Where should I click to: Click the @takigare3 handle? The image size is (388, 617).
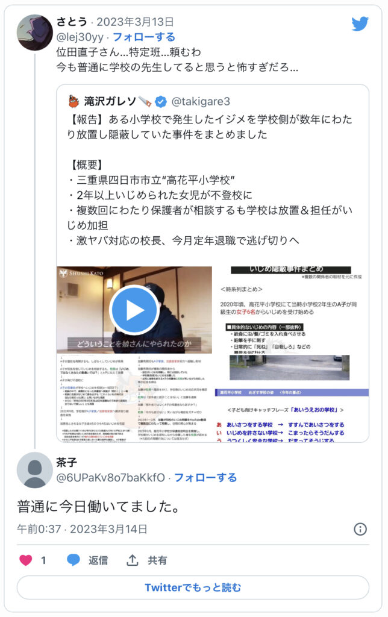pyautogui.click(x=201, y=101)
